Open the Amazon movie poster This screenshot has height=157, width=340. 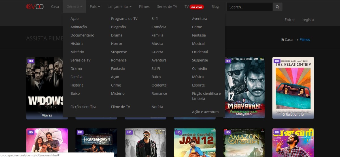[244, 143]
